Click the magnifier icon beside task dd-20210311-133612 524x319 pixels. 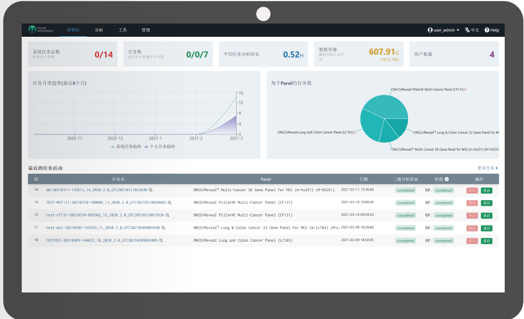pos(151,190)
